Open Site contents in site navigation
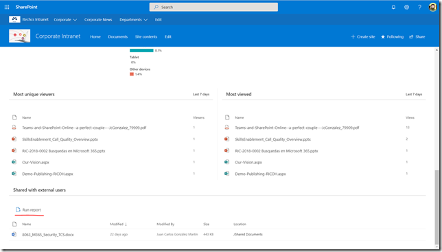Image resolution: width=442 pixels, height=252 pixels. coord(146,36)
